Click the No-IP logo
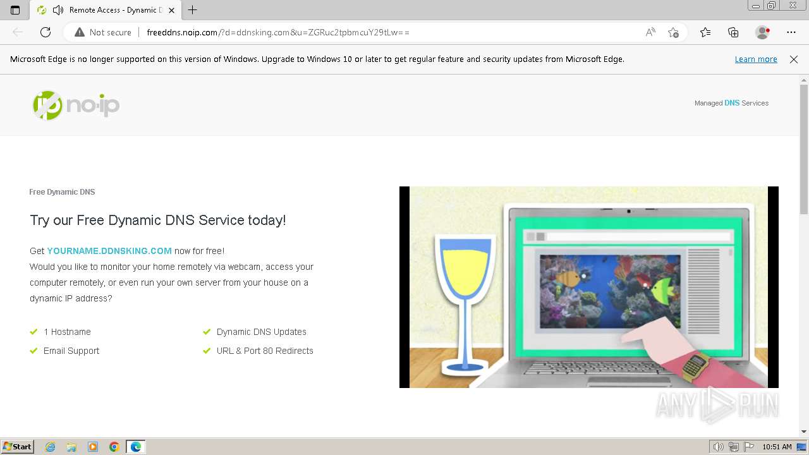The image size is (809, 455). pyautogui.click(x=76, y=105)
